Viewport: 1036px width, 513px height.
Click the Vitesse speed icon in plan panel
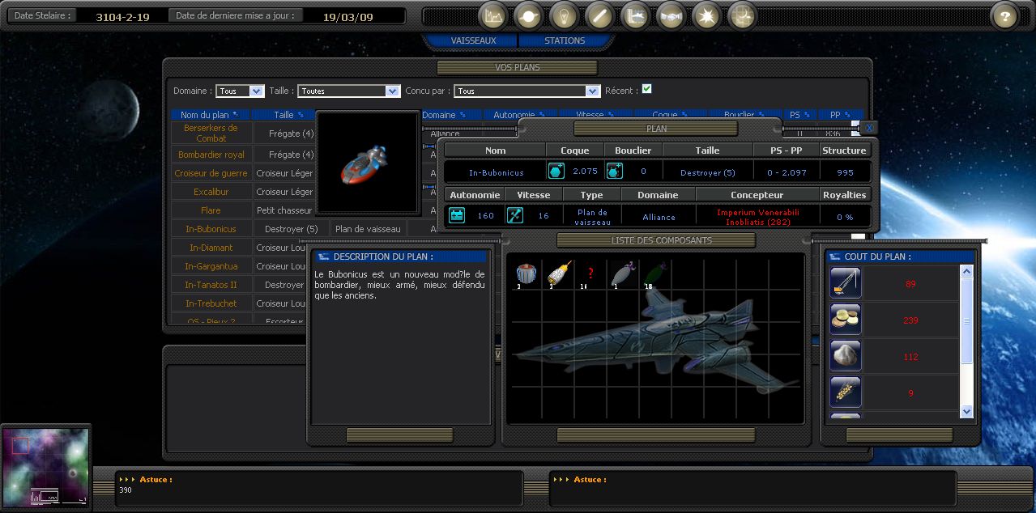[x=515, y=215]
